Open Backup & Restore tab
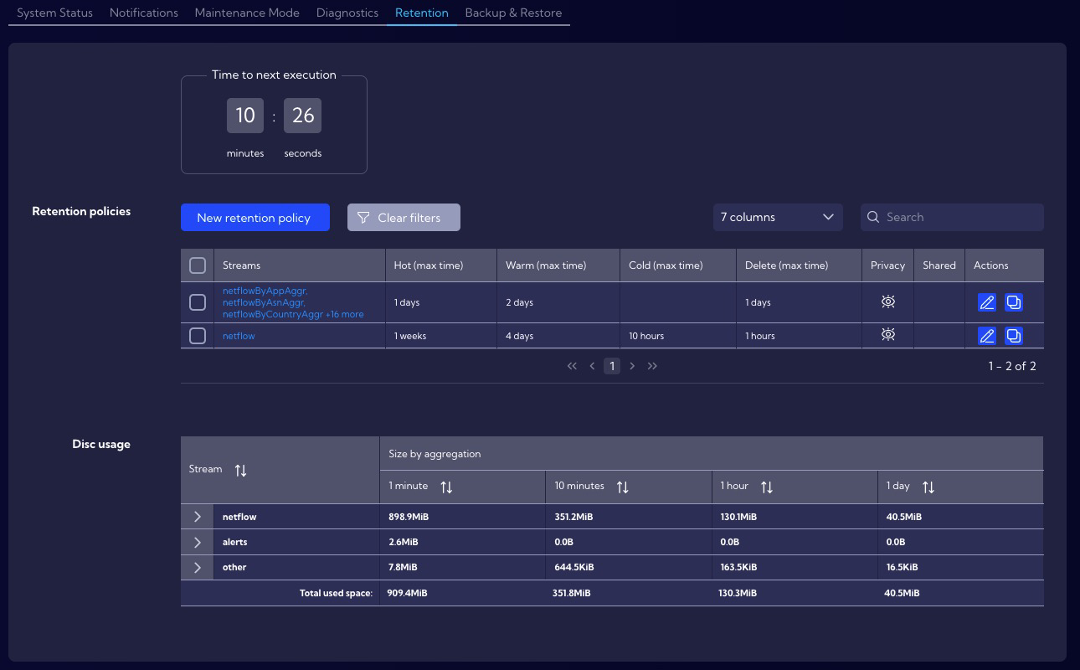1080x670 pixels. (x=513, y=13)
